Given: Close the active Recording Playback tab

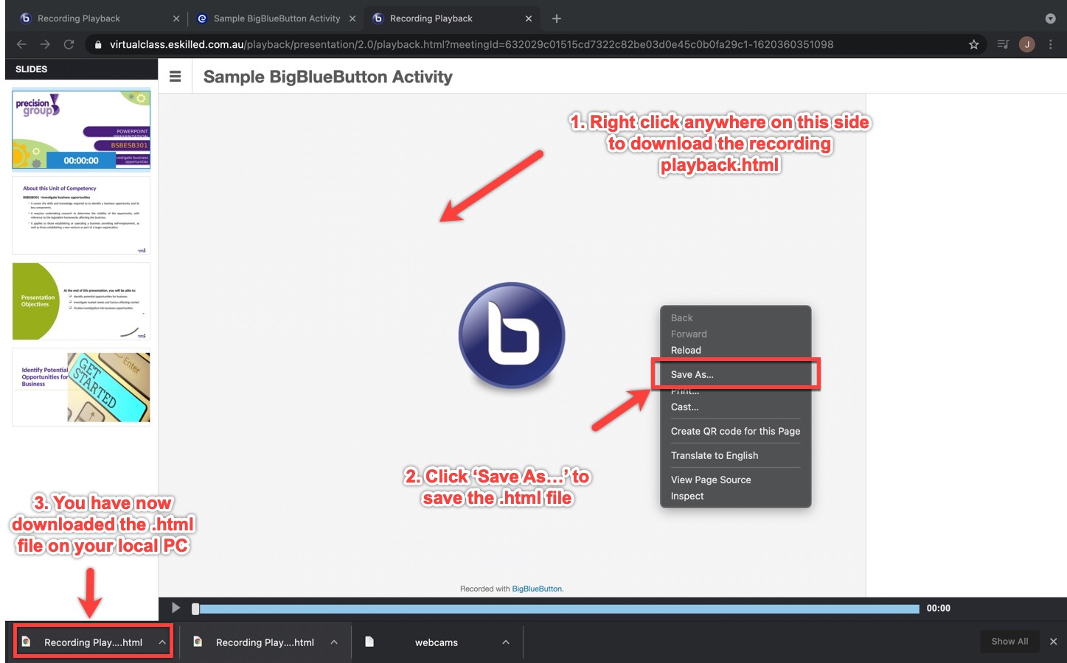Looking at the screenshot, I should tap(528, 18).
